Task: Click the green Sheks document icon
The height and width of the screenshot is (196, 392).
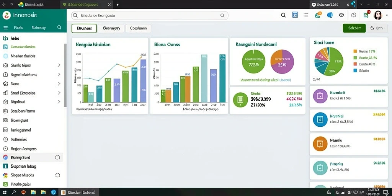Action: pos(240,100)
